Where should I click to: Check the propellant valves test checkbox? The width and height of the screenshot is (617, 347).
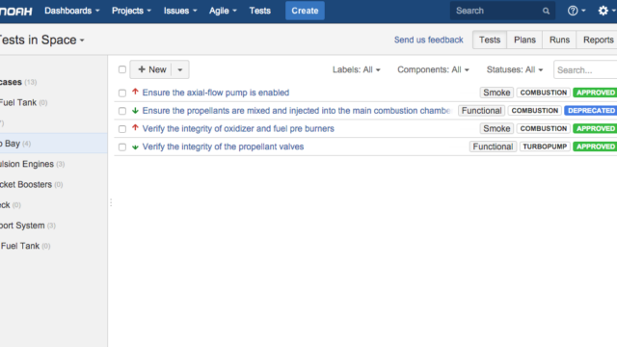[122, 147]
